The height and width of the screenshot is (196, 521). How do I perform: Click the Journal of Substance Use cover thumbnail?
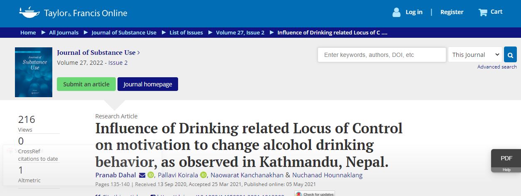(x=34, y=72)
